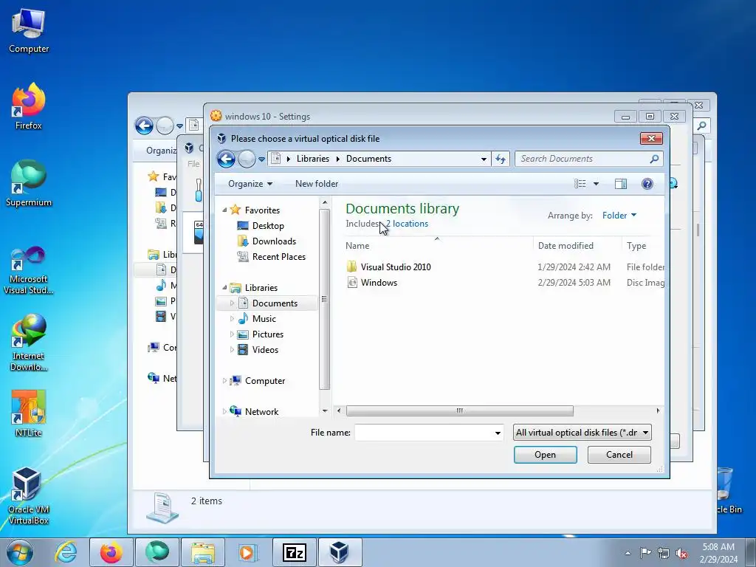Launch Firefox from the desktop shortcut

pos(29,106)
